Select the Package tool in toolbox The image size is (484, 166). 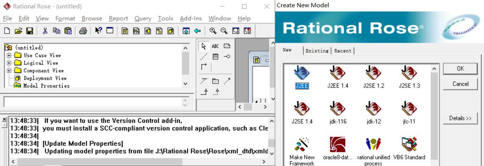tap(215, 81)
